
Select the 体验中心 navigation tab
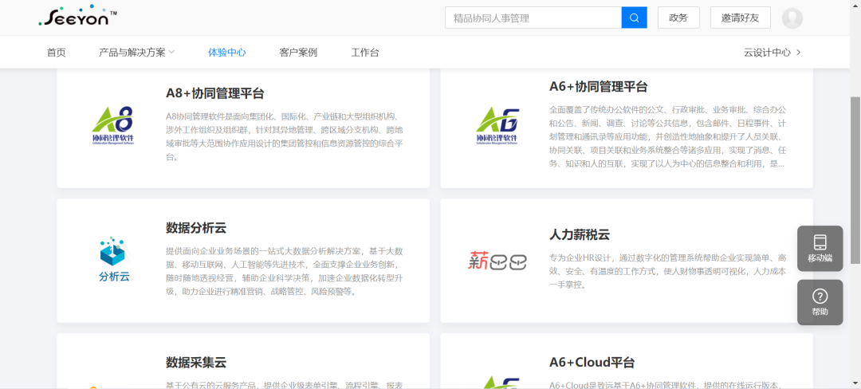coord(227,53)
